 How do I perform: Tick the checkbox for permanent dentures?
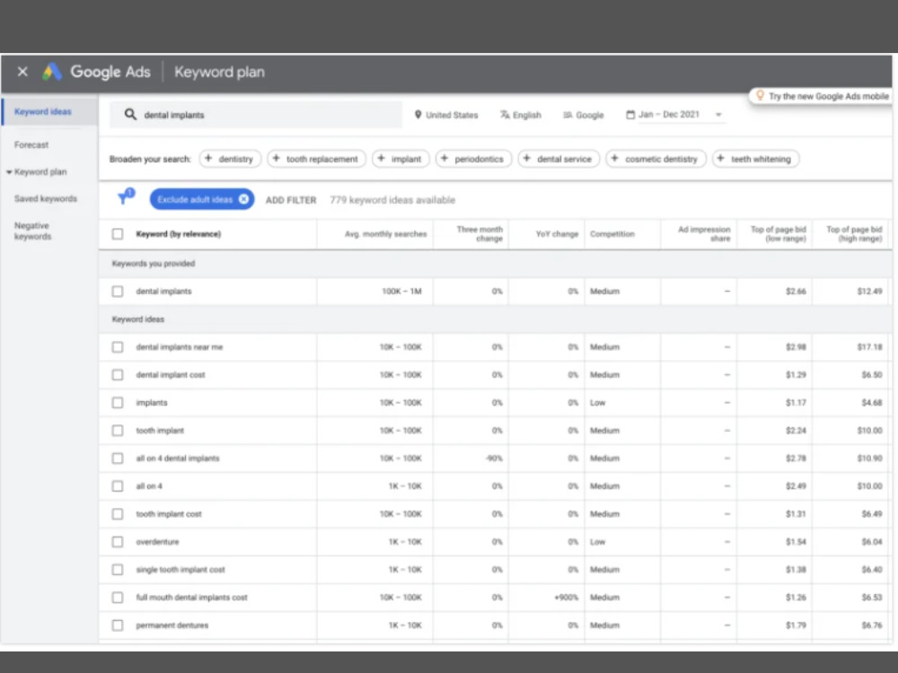pyautogui.click(x=118, y=625)
